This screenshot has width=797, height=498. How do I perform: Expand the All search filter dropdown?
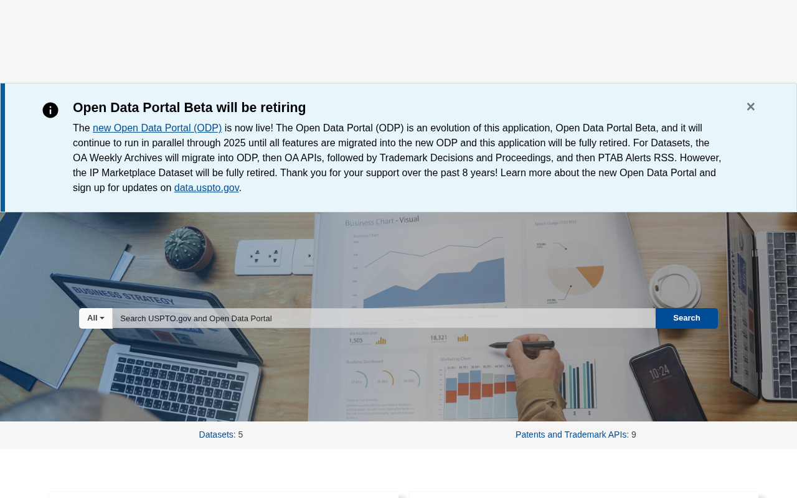pos(96,318)
